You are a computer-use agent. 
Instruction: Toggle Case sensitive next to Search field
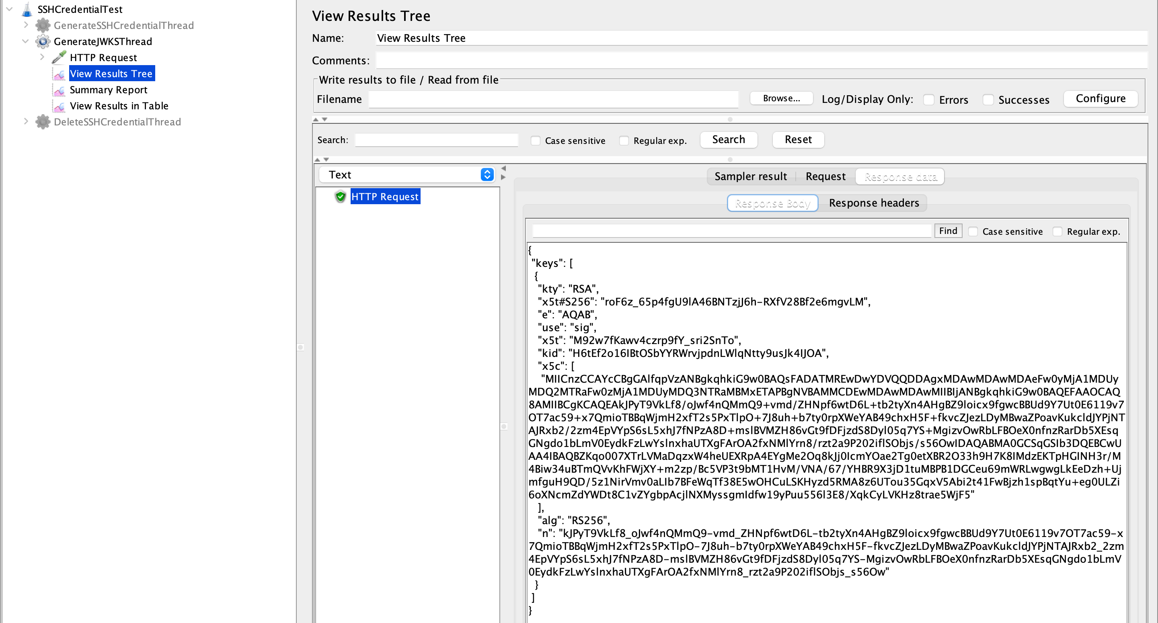pos(535,141)
